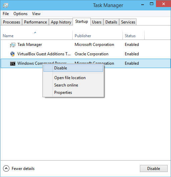Click the Task Manager row icon
The width and height of the screenshot is (171, 177).
[13, 45]
